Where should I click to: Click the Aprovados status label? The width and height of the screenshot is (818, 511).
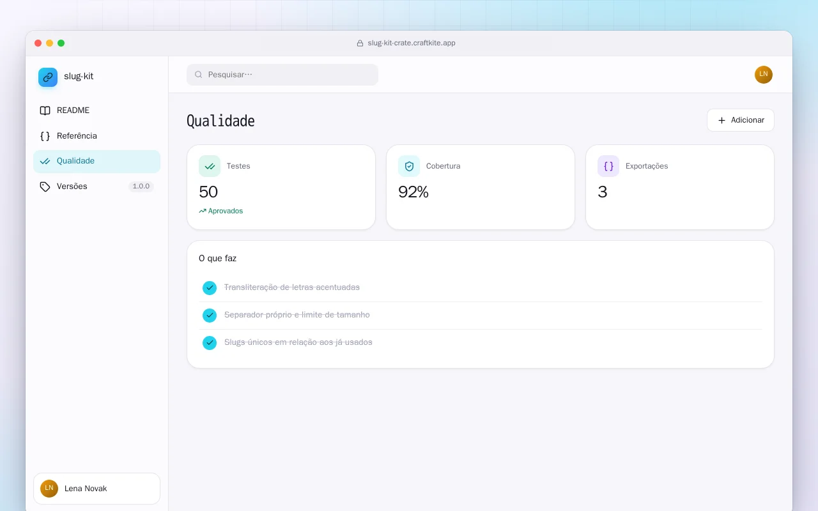tap(226, 211)
